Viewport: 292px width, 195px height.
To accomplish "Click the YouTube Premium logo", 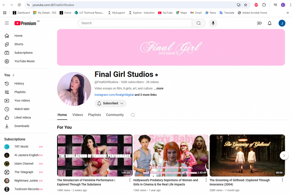I will click(25, 23).
